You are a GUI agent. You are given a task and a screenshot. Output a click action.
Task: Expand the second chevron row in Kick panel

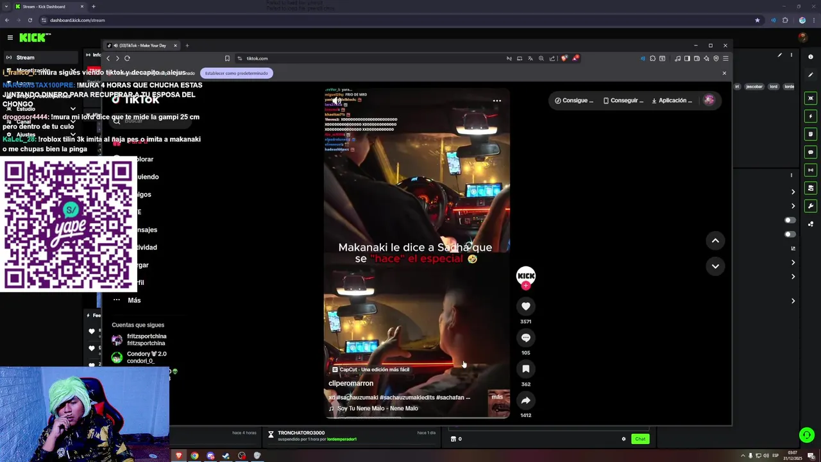click(x=793, y=206)
